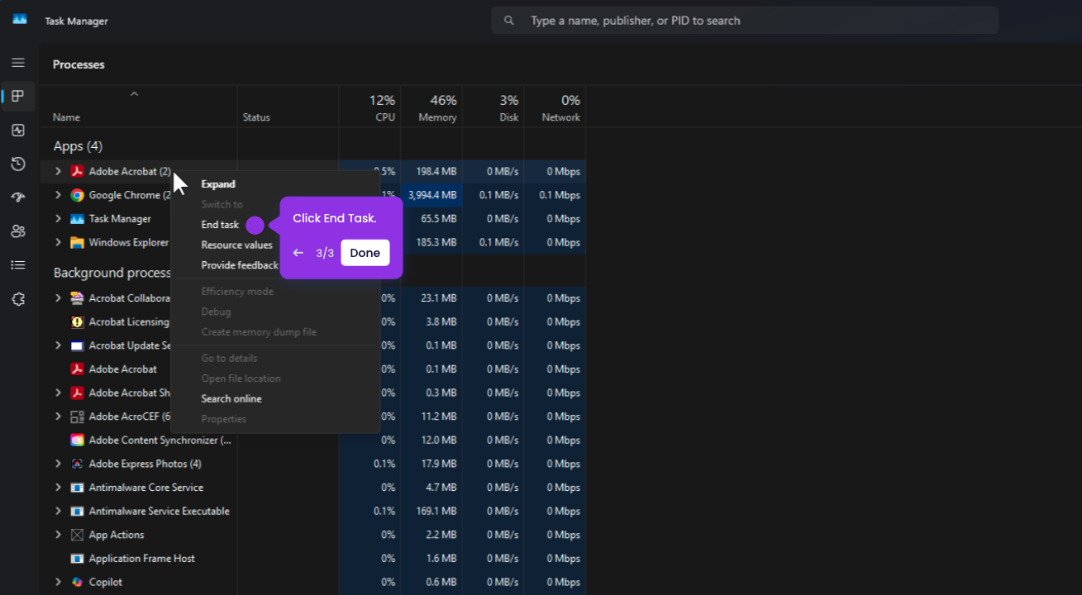Image resolution: width=1082 pixels, height=595 pixels.
Task: Sort processes by CPU column
Action: tap(369, 107)
